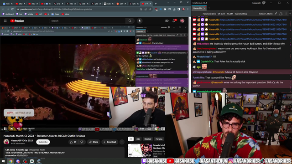Screen dimensions: 292x164
Task: Click the Chatterino edit pencil icon
Action: tap(276, 14)
